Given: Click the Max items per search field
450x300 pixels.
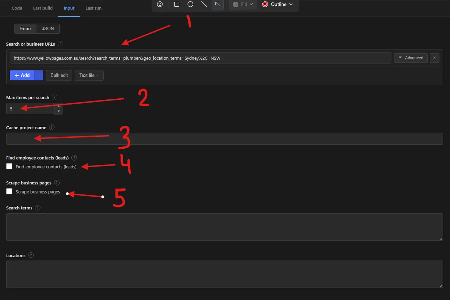Looking at the screenshot, I should pyautogui.click(x=30, y=109).
